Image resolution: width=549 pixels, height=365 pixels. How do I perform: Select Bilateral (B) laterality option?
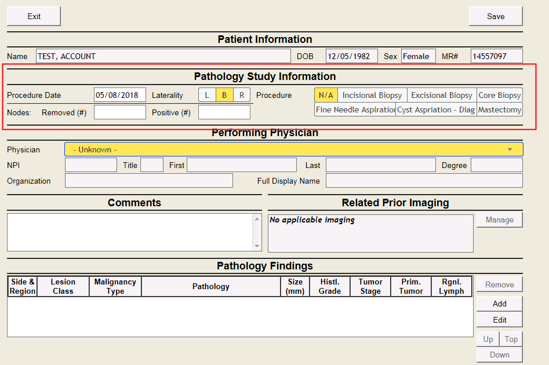[224, 95]
